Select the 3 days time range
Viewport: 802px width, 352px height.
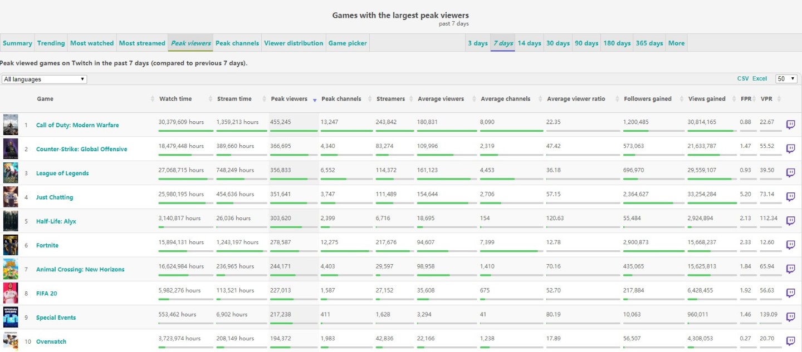(x=478, y=43)
